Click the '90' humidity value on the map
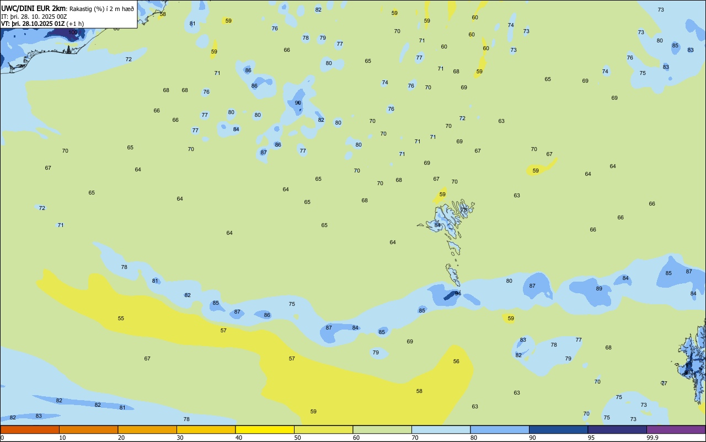706x442 pixels. click(x=298, y=103)
